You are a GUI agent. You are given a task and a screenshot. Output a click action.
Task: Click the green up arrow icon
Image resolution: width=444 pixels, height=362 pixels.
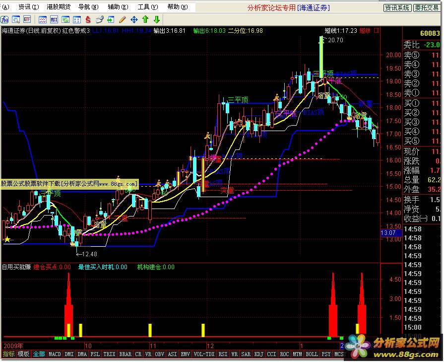[145, 19]
